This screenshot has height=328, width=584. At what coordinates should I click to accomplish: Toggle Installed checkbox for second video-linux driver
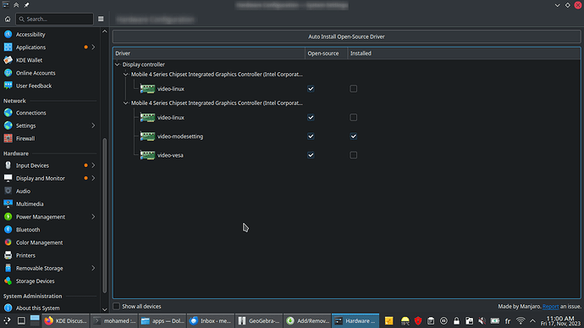tap(354, 118)
